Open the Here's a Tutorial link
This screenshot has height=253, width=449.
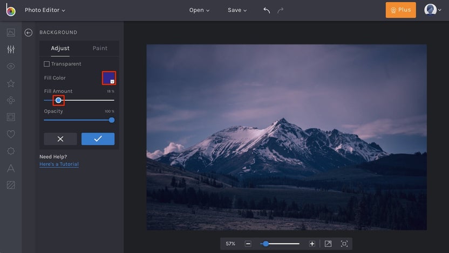coord(59,164)
